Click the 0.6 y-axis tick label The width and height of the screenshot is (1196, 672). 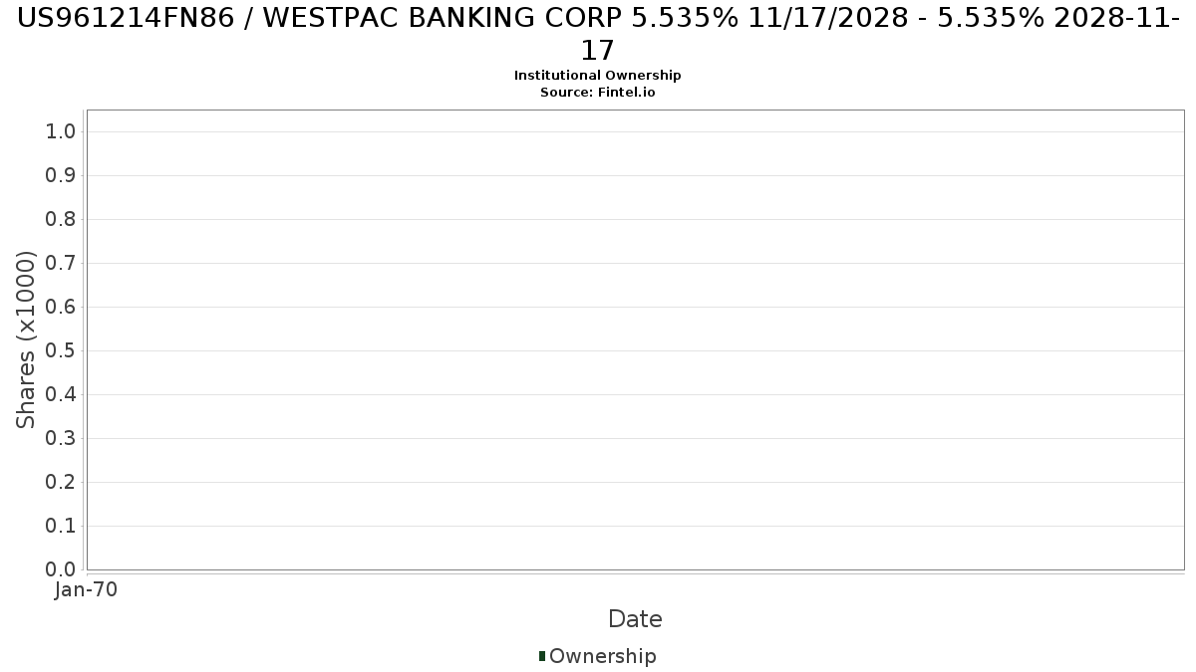61,308
